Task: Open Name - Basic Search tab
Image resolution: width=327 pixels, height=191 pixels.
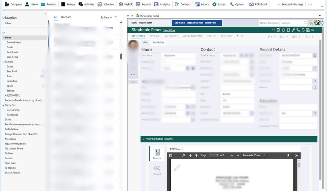Action: pyautogui.click(x=149, y=23)
